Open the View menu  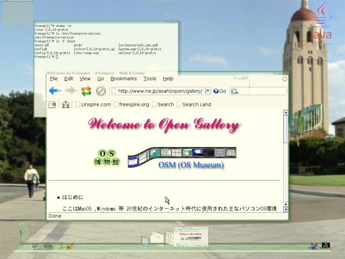click(85, 79)
